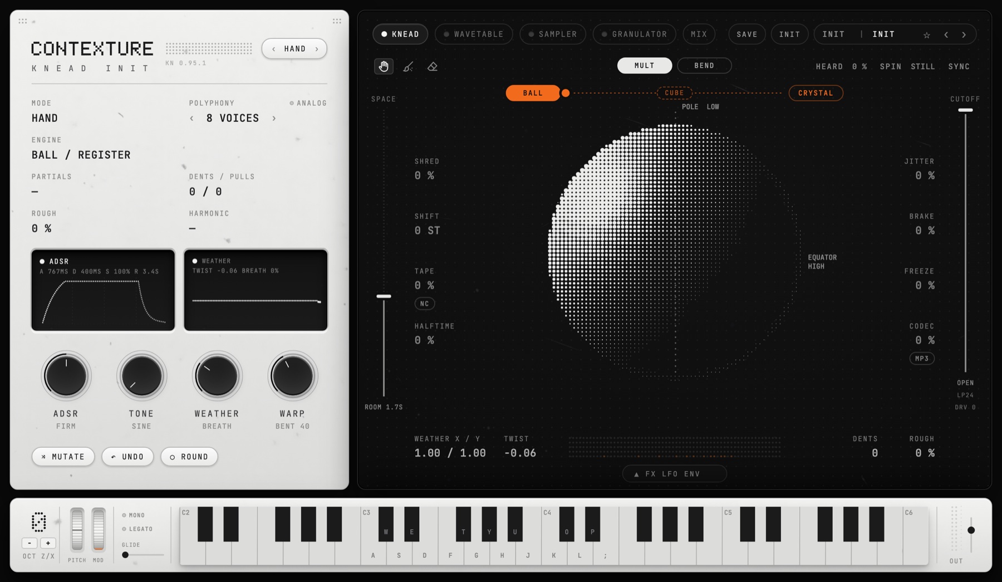Change the NC tape option

point(425,304)
